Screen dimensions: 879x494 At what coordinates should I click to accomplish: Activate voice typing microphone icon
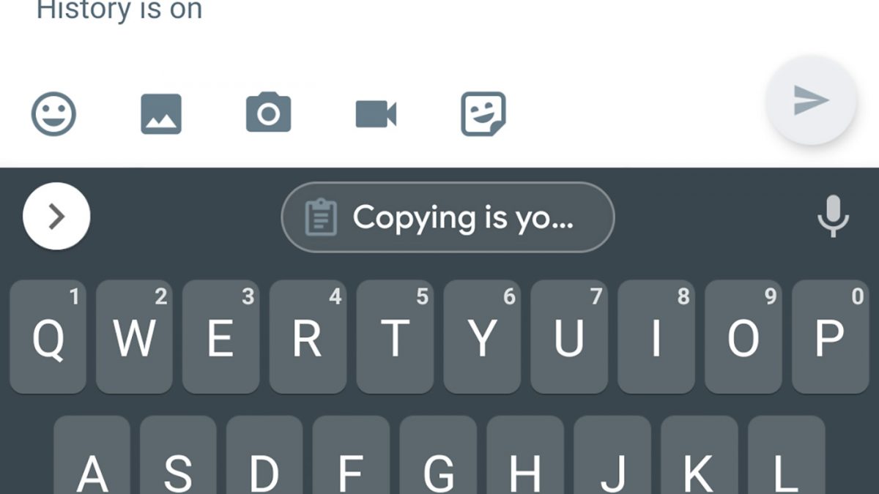click(833, 217)
